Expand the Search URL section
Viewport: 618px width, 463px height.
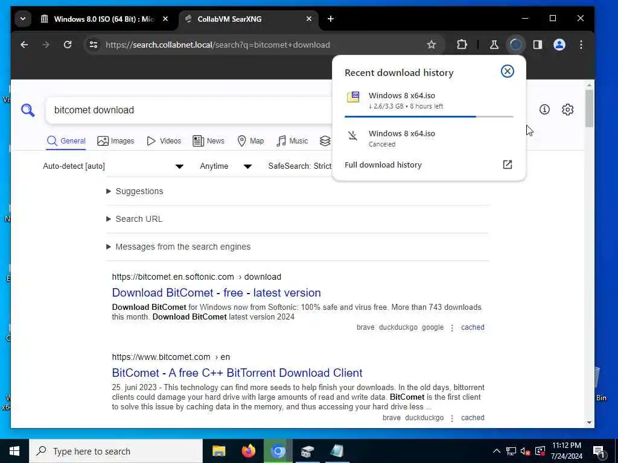(135, 219)
